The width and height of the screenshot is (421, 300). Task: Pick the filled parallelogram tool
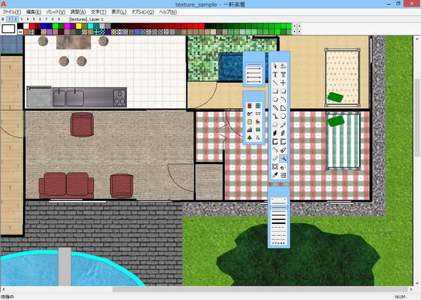275,133
